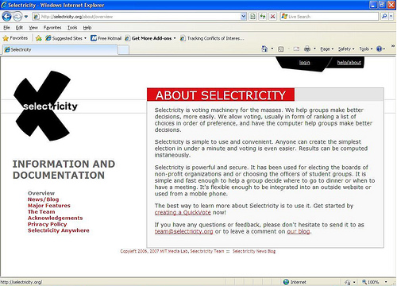Select the Selectricity browser tab
The height and width of the screenshot is (286, 397).
tap(60, 49)
